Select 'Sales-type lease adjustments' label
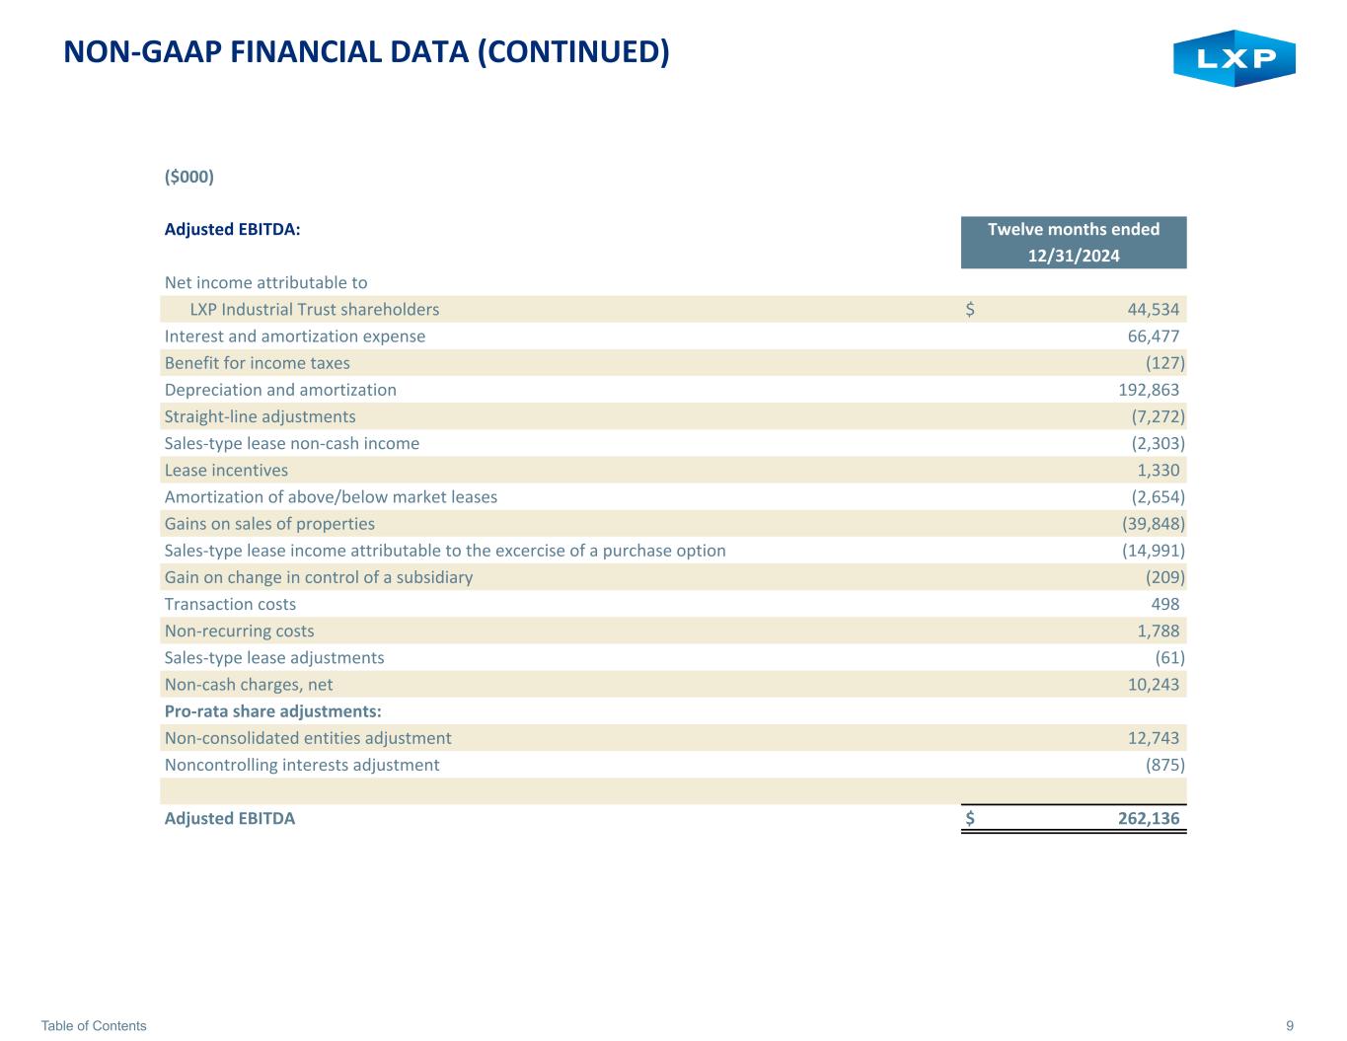The image size is (1347, 1041). click(274, 657)
